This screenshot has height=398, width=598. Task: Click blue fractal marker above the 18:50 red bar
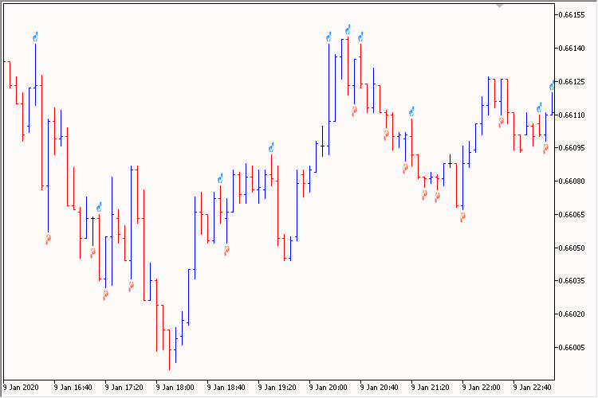(x=220, y=178)
